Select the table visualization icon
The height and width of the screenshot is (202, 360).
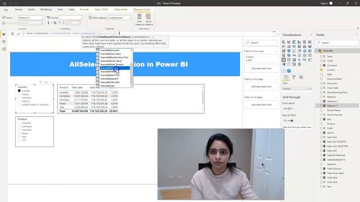[x=289, y=60]
